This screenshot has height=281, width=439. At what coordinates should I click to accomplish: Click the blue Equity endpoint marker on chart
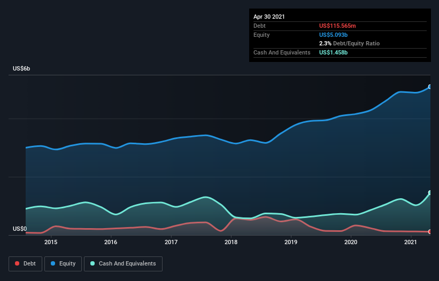tap(430, 87)
